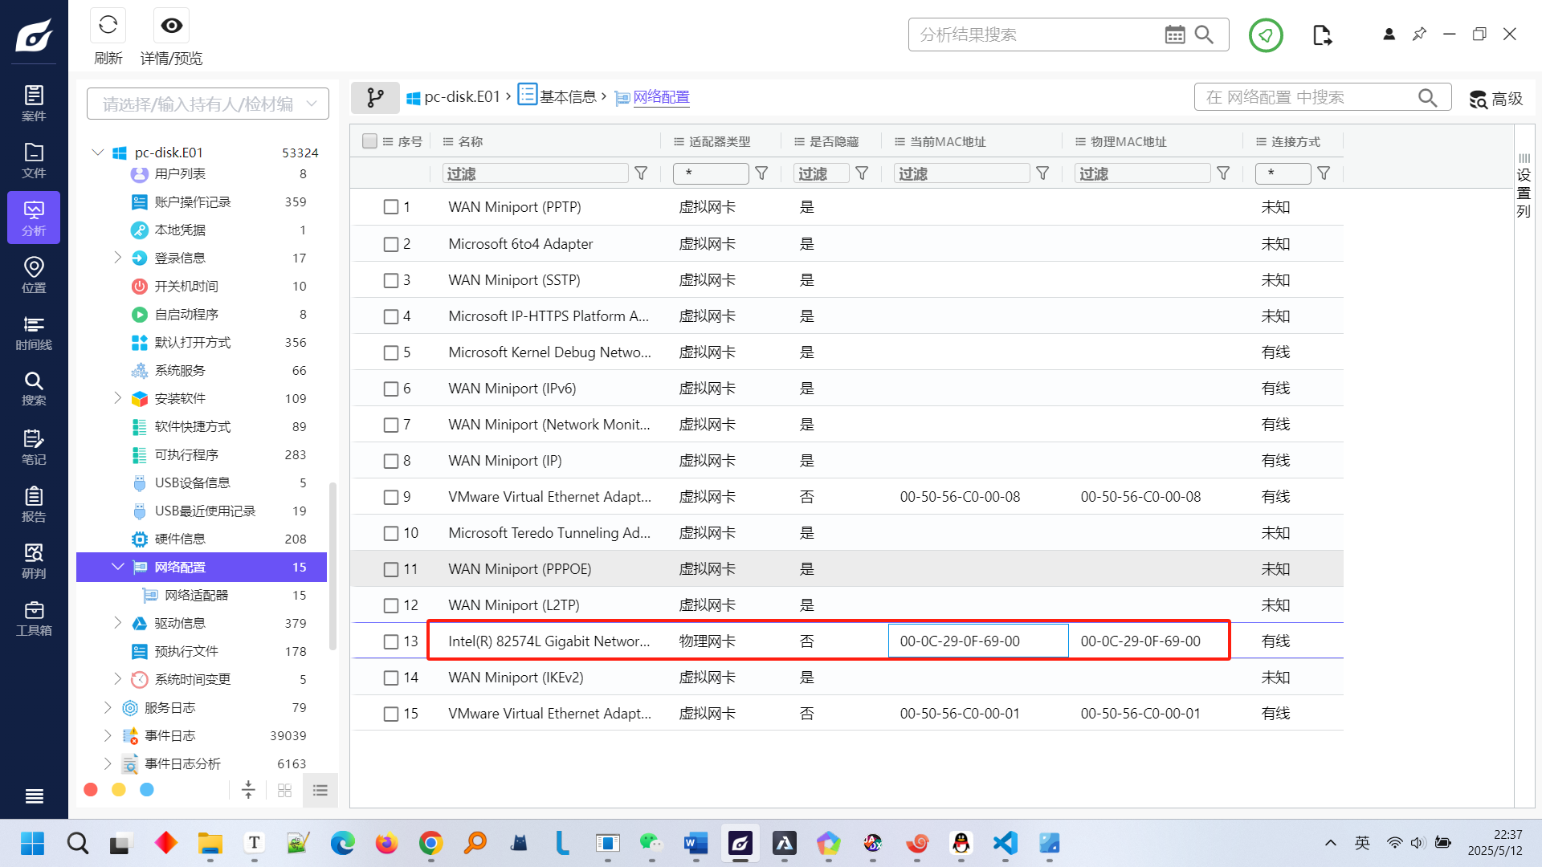Viewport: 1542px width, 867px height.
Task: Sort by 适配器类型 column header
Action: 720,141
